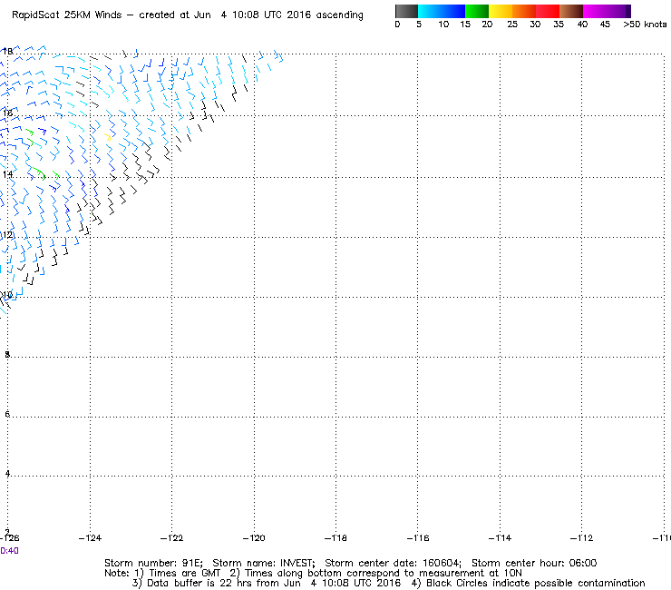Click the 'Times are GMT' note
Viewport: 671px width, 590px height.
(184, 574)
